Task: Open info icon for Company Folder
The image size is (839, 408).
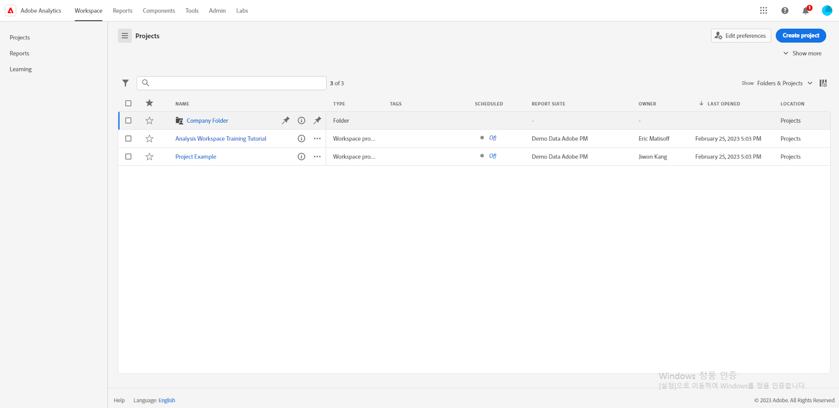Action: point(302,121)
